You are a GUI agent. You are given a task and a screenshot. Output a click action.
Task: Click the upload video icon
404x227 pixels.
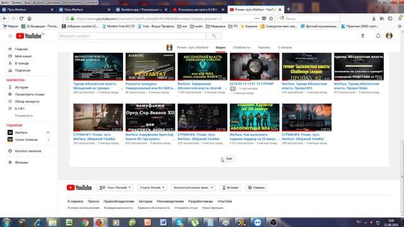tap(362, 36)
